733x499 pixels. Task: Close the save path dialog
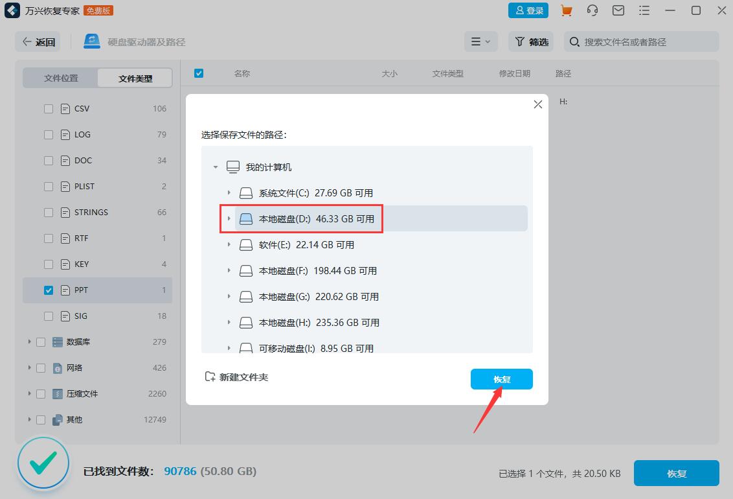(537, 104)
